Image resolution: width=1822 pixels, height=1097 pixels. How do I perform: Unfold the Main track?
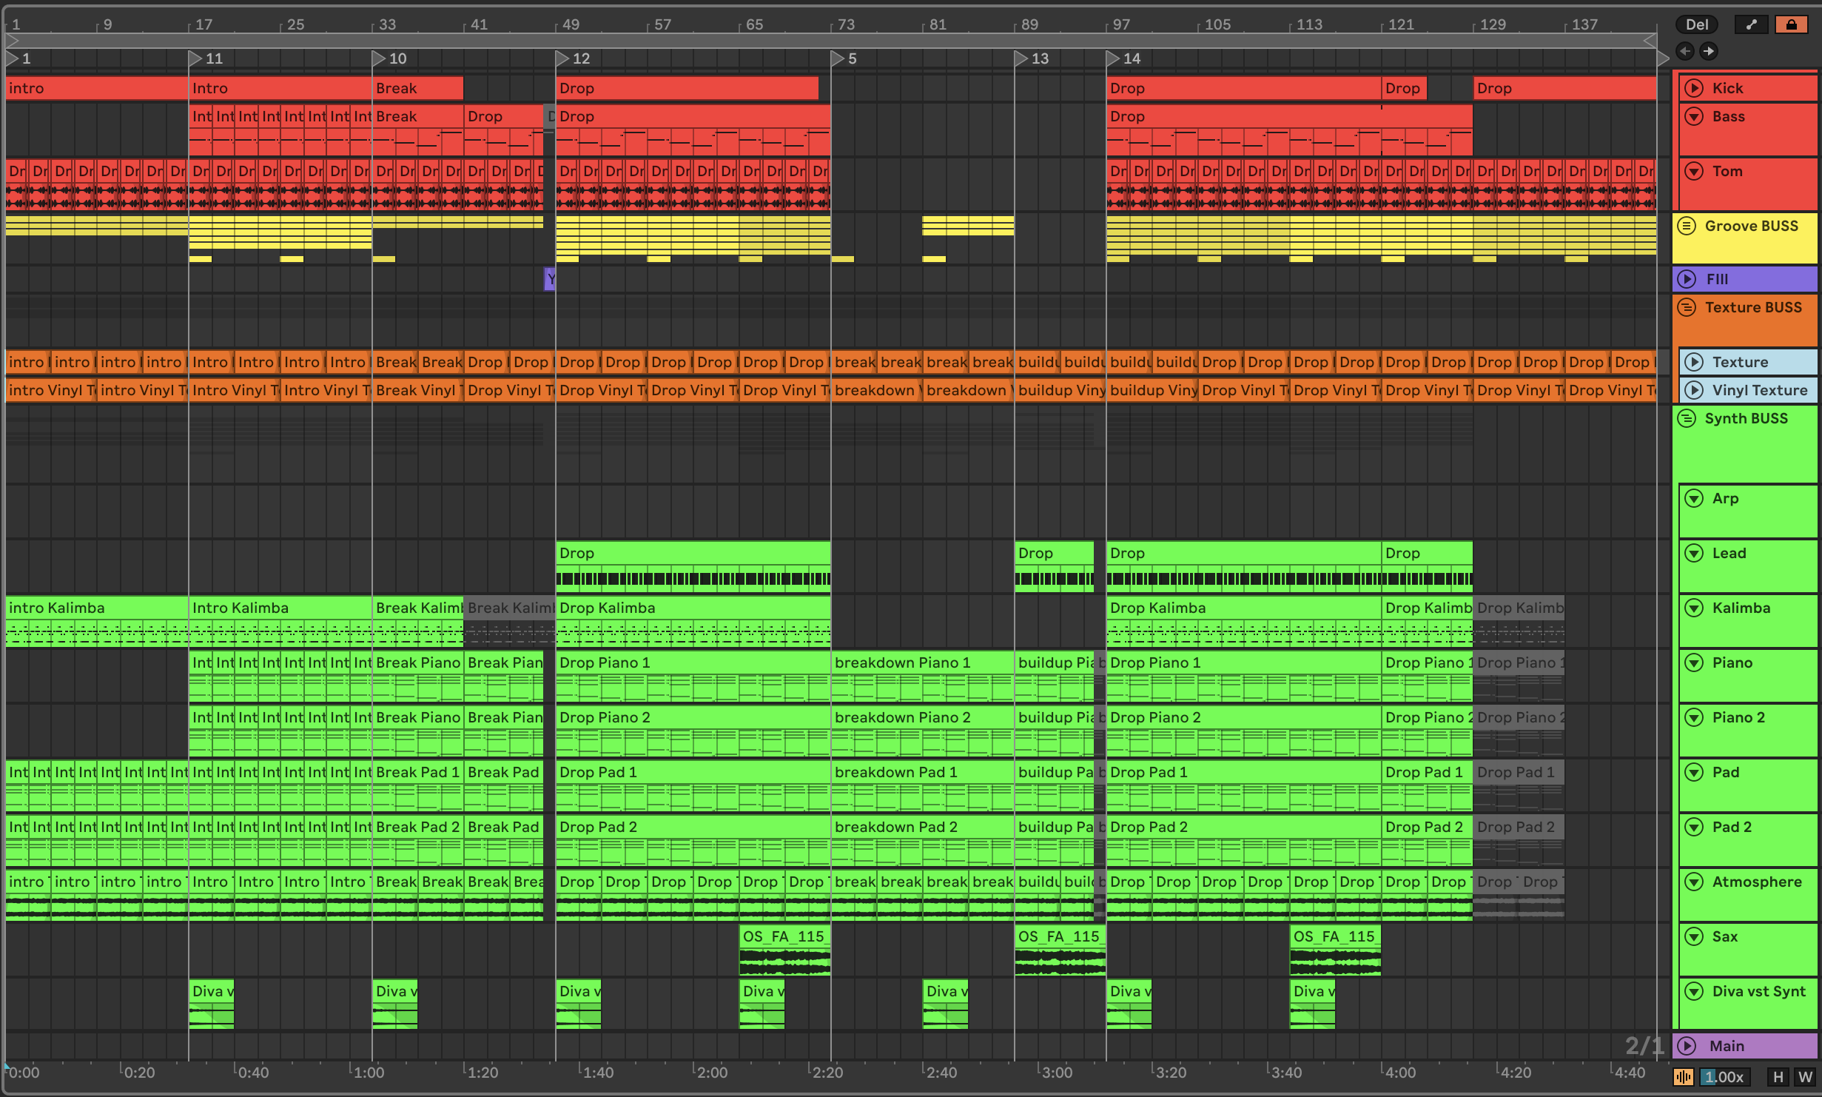tap(1687, 1046)
